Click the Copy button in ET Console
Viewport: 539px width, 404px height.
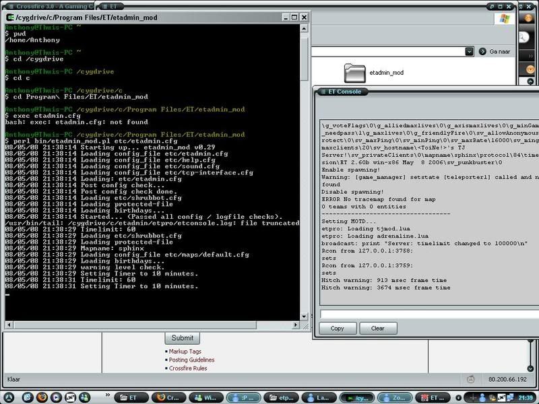click(x=338, y=329)
